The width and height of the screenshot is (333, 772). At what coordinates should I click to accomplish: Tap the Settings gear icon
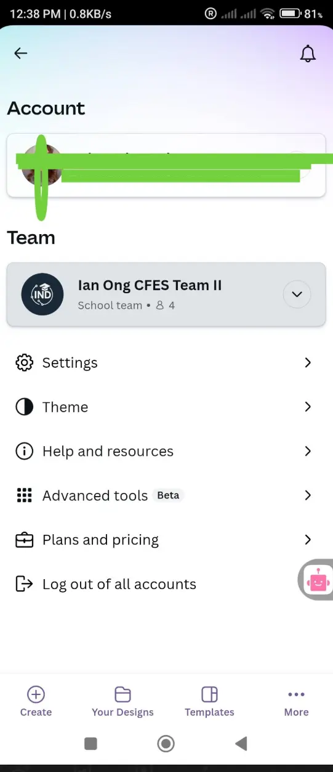coord(24,363)
